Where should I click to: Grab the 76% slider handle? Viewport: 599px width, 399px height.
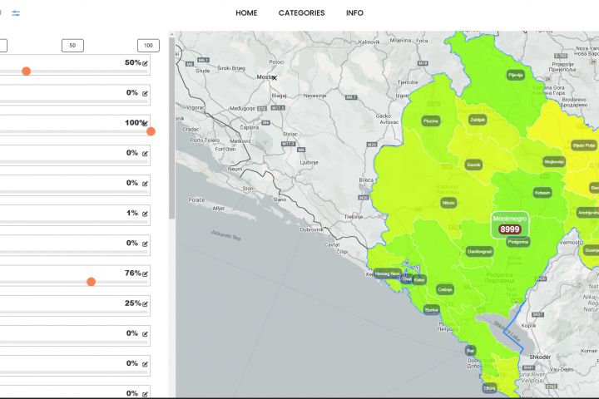pyautogui.click(x=91, y=282)
